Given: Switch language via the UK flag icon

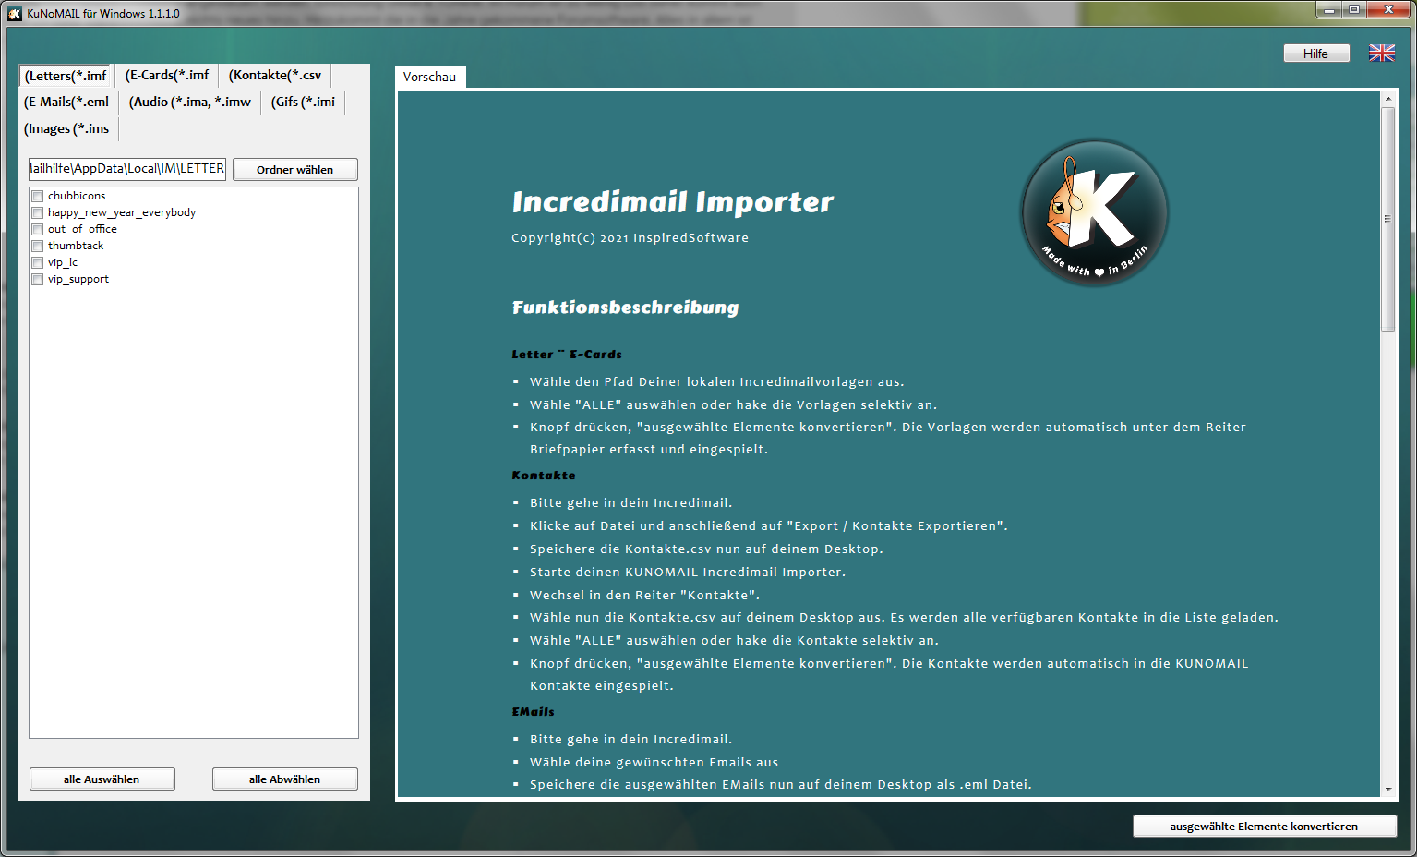Looking at the screenshot, I should 1381,54.
